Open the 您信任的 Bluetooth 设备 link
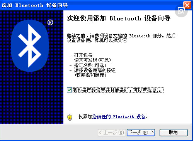The width and height of the screenshot is (194, 141). [x=119, y=117]
